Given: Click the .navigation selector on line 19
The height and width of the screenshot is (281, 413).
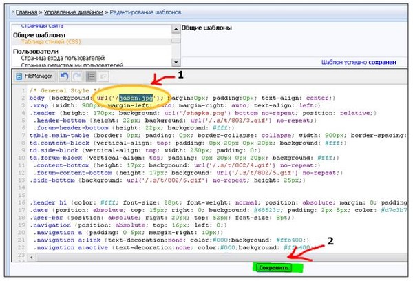Looking at the screenshot, I should [x=50, y=225].
